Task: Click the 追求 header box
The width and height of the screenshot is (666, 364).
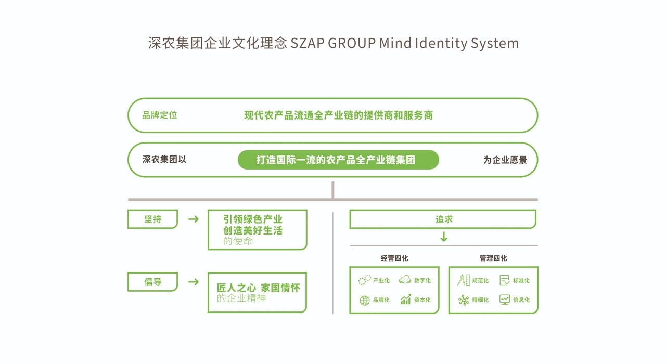Action: tap(442, 219)
